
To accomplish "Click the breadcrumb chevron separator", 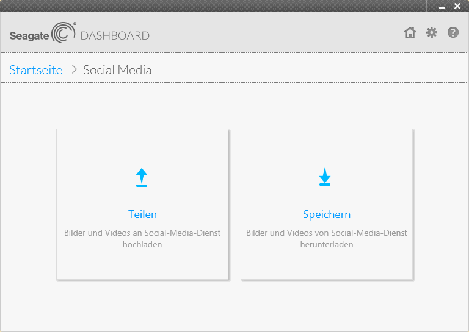I will pos(74,69).
